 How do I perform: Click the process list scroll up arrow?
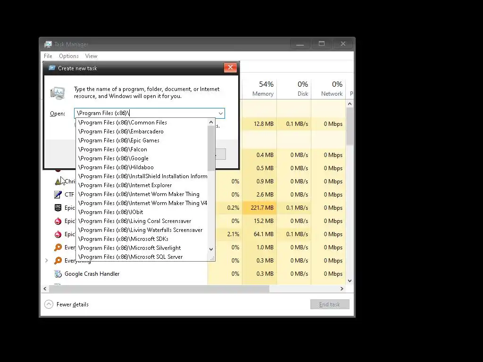[350, 104]
